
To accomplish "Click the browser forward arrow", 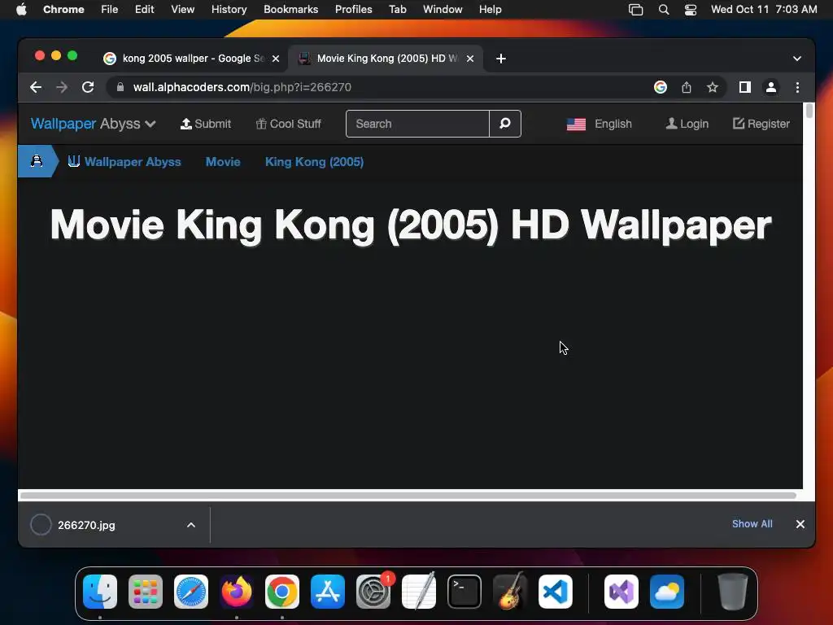I will pyautogui.click(x=62, y=87).
